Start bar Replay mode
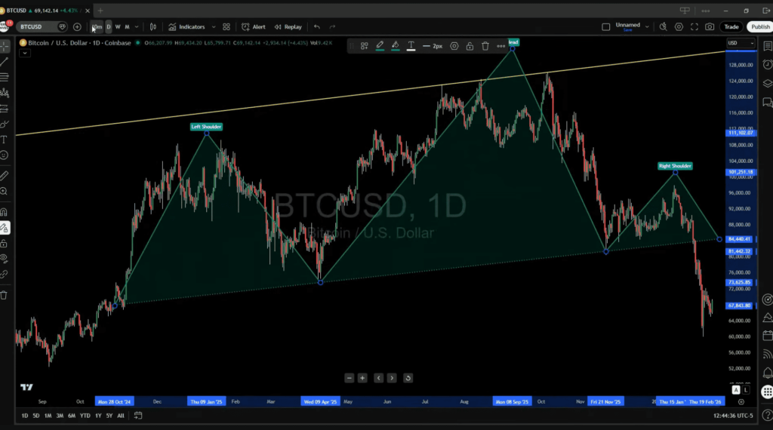Viewport: 773px width, 430px height. pyautogui.click(x=288, y=27)
